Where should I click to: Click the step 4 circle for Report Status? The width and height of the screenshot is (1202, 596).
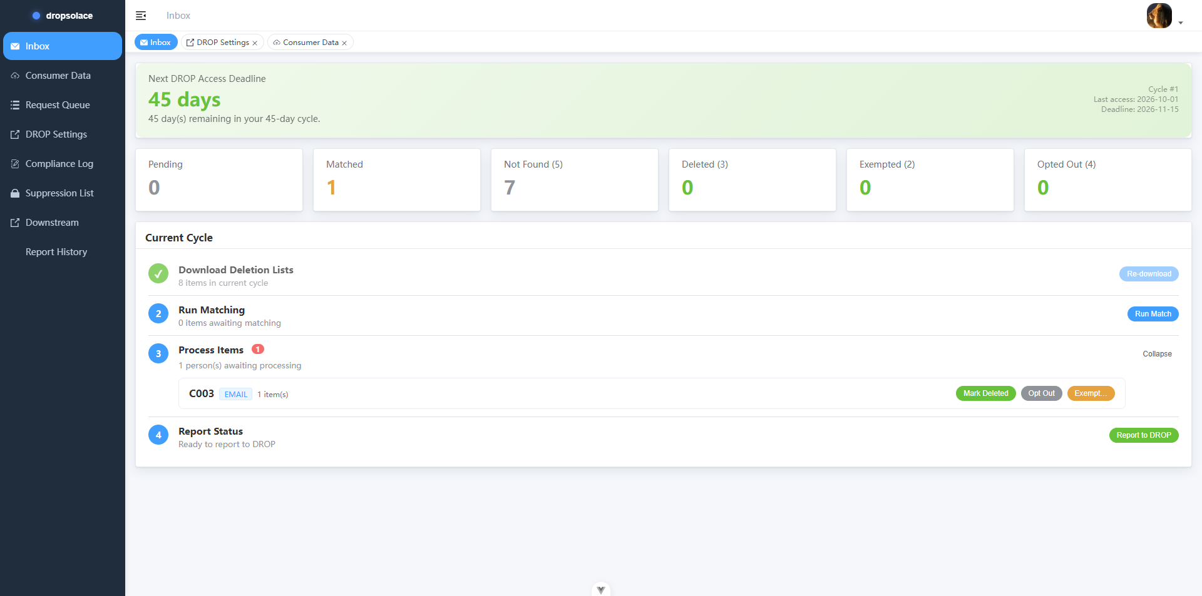click(158, 435)
